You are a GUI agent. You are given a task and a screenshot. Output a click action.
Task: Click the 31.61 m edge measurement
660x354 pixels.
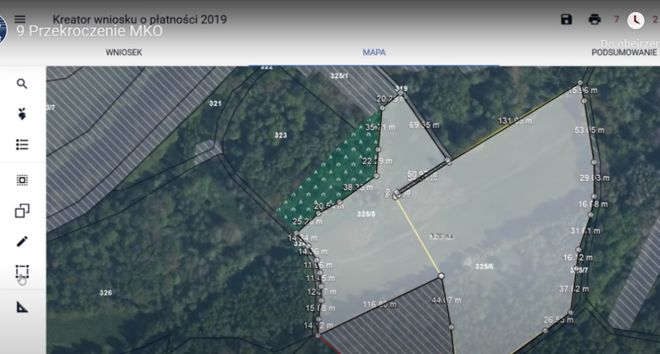(585, 231)
